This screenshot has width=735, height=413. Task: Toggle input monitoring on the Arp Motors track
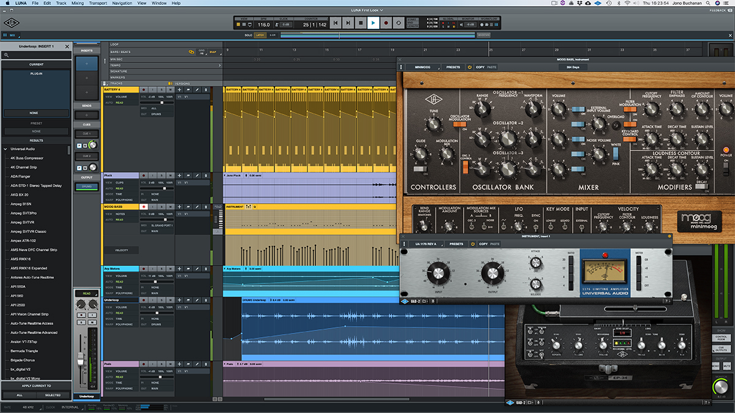(x=153, y=269)
